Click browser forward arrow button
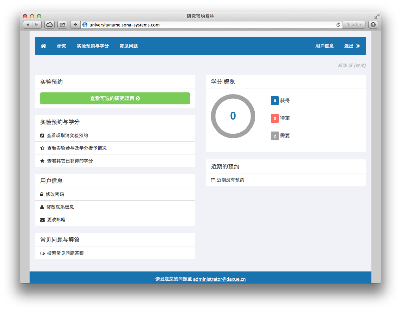Image resolution: width=401 pixels, height=311 pixels. [37, 25]
